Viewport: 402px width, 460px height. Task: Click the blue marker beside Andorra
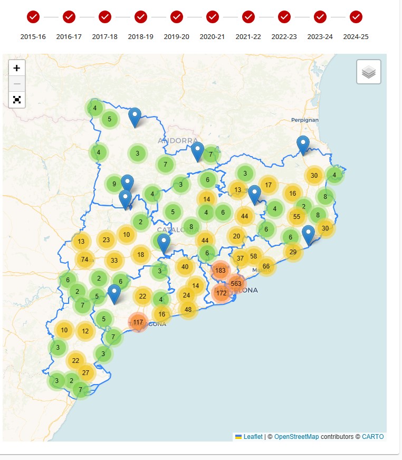point(197,151)
